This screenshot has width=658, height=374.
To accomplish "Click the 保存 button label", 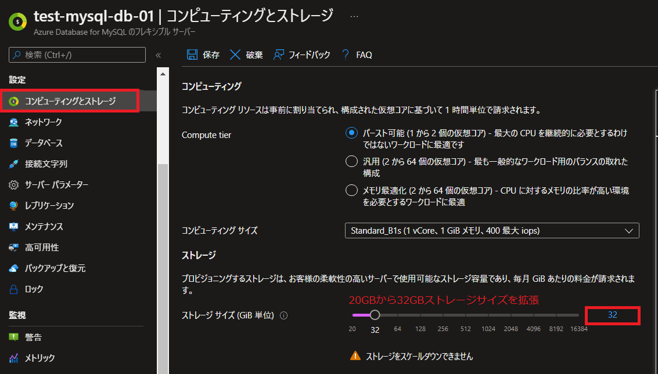I will point(211,55).
